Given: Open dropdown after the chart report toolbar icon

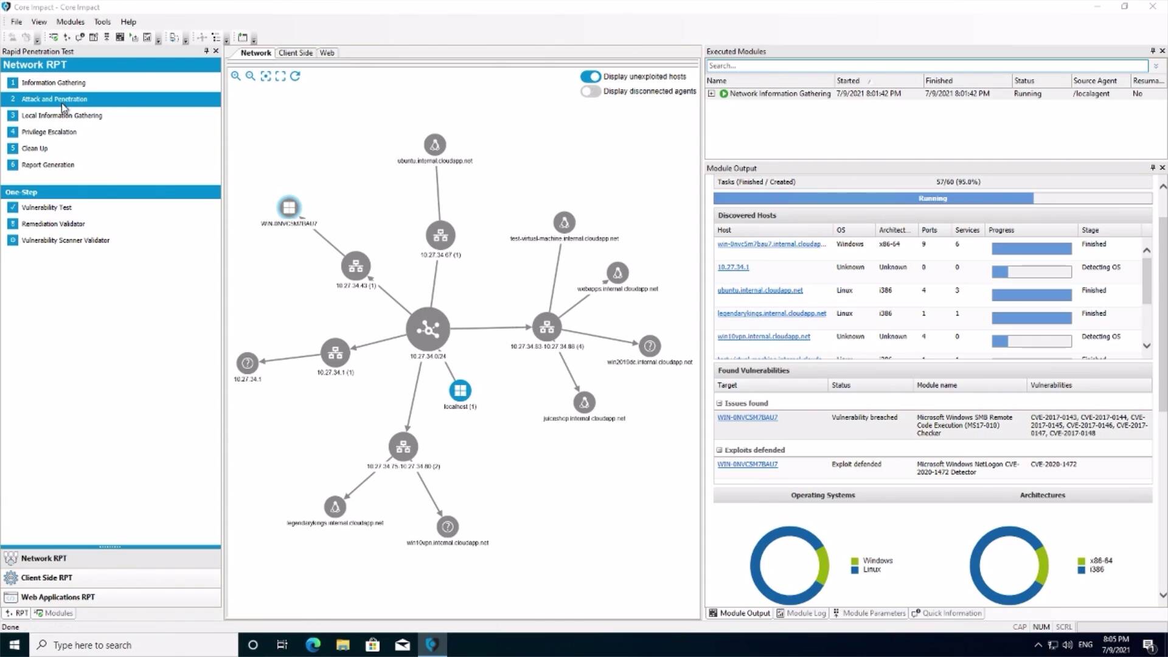Looking at the screenshot, I should pos(158,40).
